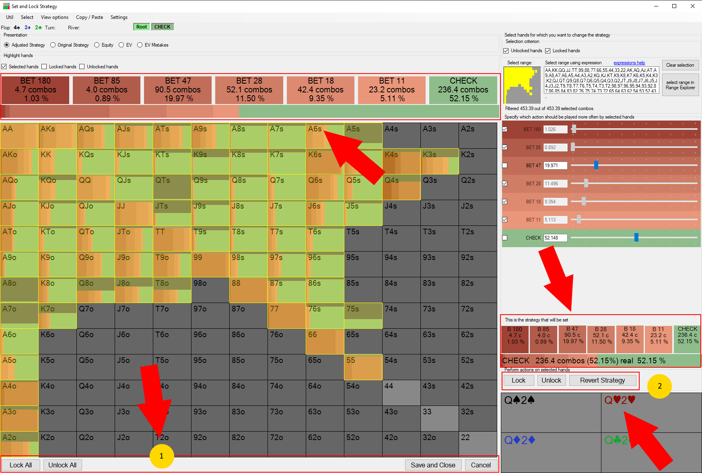Viewport: 702px width, 473px height.
Task: Select the 72o hand cell
Action: (287, 444)
